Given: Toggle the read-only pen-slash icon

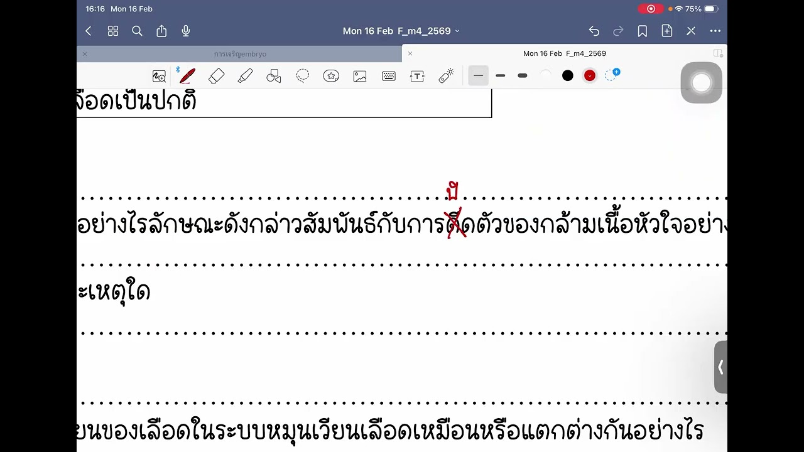Looking at the screenshot, I should click(x=691, y=31).
